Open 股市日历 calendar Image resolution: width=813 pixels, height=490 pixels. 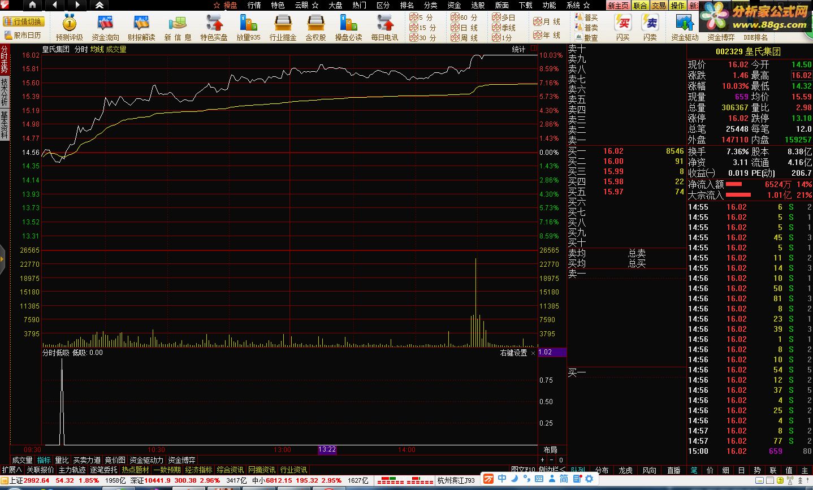[x=23, y=35]
